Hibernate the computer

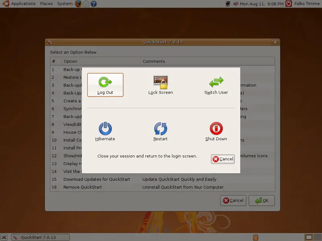point(105,131)
